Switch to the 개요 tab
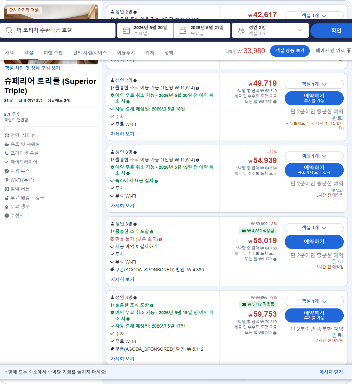352x384 pixels. (10, 53)
